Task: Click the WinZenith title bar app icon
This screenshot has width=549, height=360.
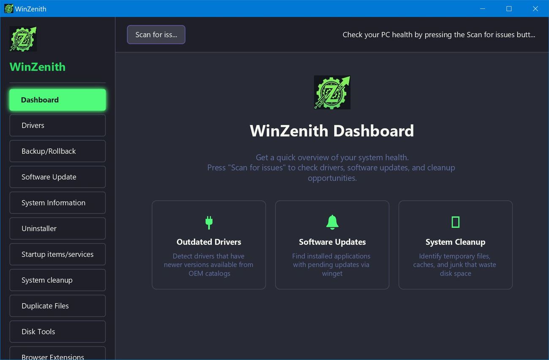Action: (x=8, y=8)
